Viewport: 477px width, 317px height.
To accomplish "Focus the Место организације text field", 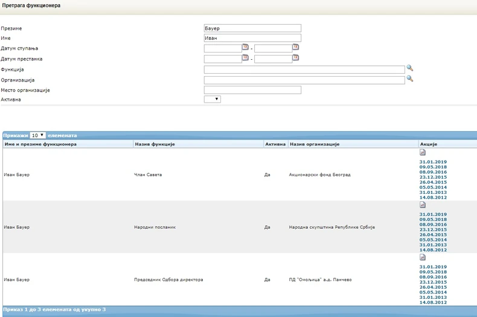I will tap(252, 90).
